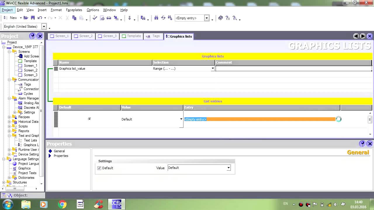Open Text Lists in the project tree
This screenshot has width=374, height=210.
pyautogui.click(x=30, y=140)
